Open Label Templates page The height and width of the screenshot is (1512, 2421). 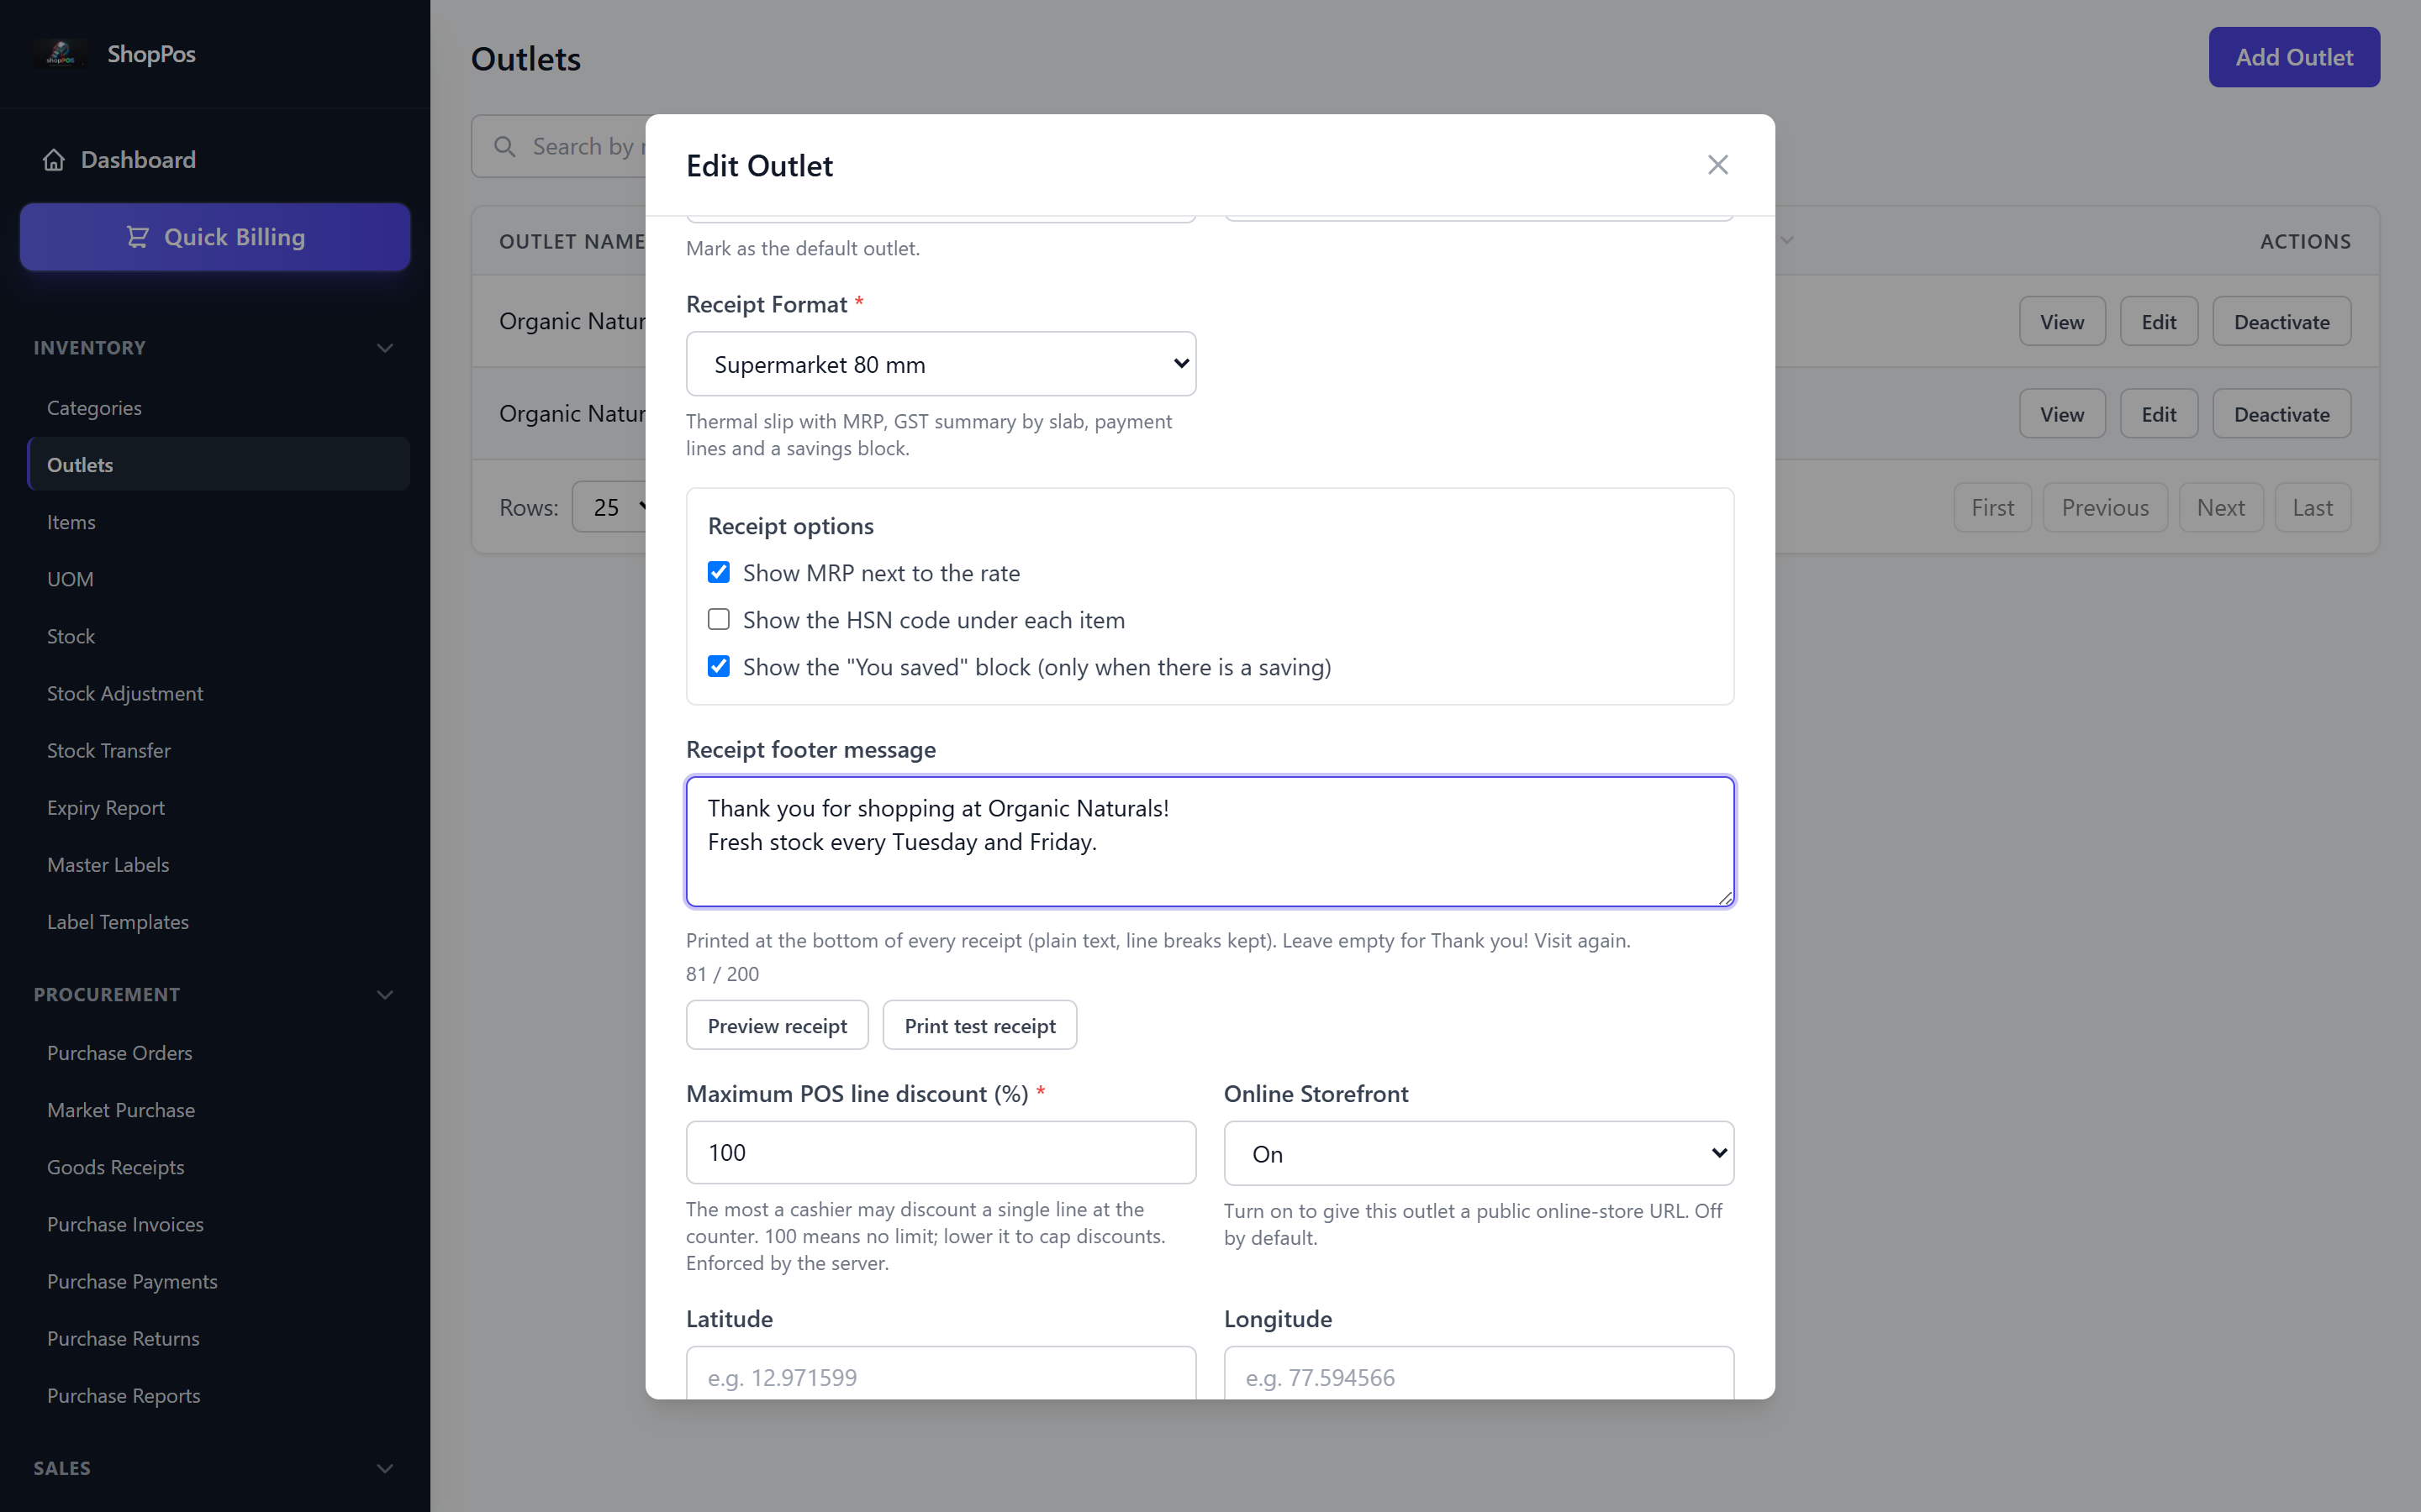point(218,922)
